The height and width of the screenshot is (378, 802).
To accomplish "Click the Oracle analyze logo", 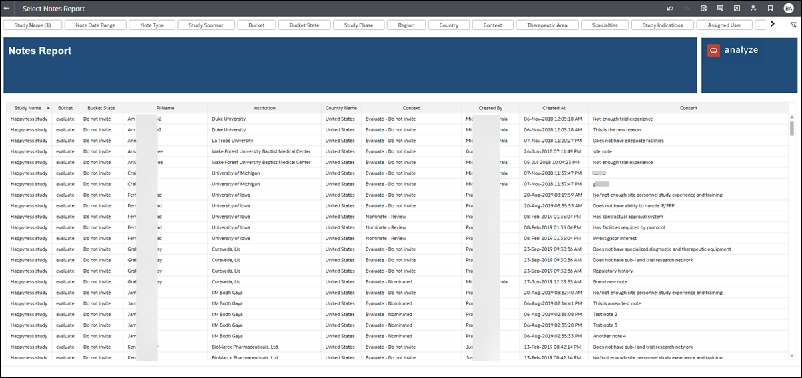I will (733, 50).
